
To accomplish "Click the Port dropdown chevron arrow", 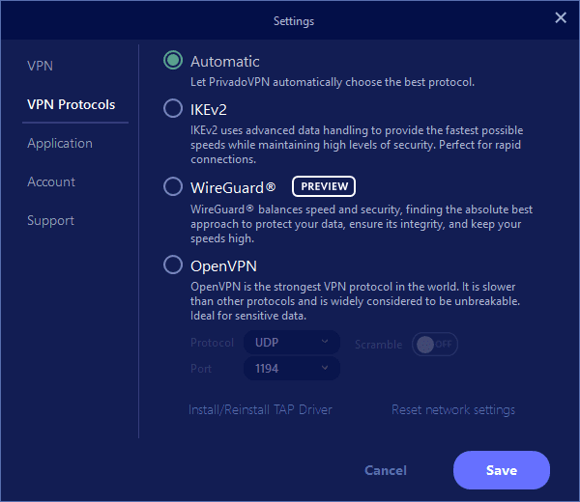I will 325,368.
